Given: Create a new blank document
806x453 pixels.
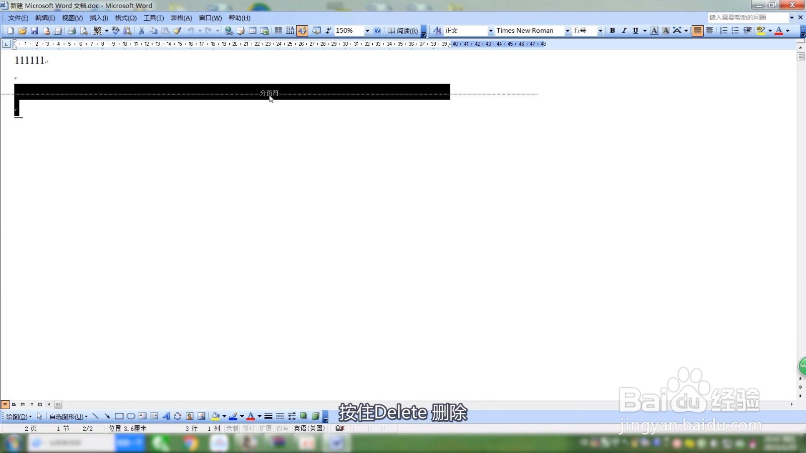Looking at the screenshot, I should coord(11,31).
